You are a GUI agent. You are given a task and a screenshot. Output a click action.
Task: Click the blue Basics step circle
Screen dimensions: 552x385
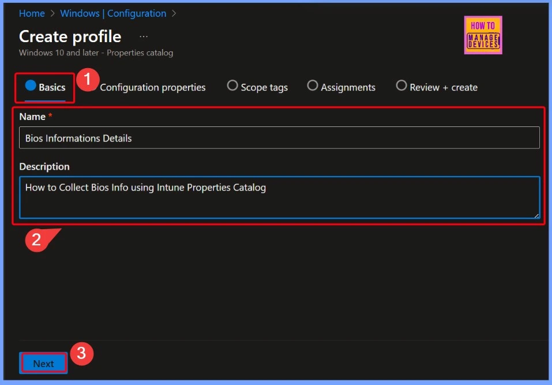tap(31, 85)
